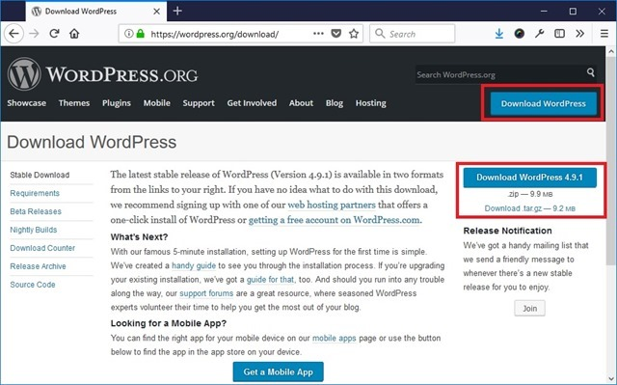Viewport: 617px width, 385px height.
Task: Visit the Blog menu item
Action: click(335, 103)
